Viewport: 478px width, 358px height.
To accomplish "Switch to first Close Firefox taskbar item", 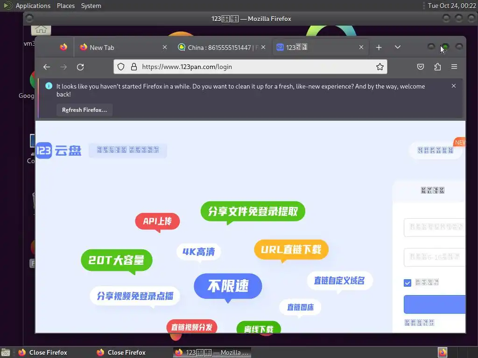I will pos(43,352).
